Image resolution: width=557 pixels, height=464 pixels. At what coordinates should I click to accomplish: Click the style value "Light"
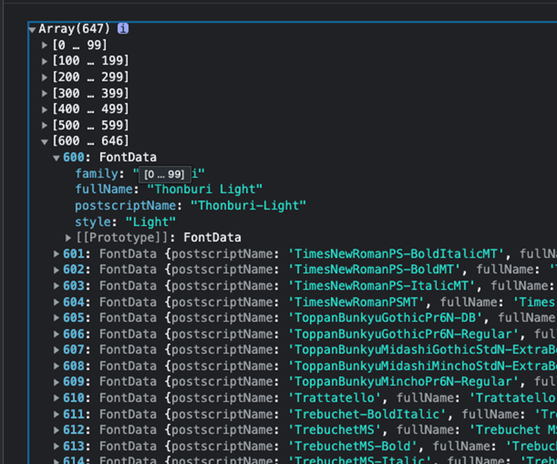151,222
